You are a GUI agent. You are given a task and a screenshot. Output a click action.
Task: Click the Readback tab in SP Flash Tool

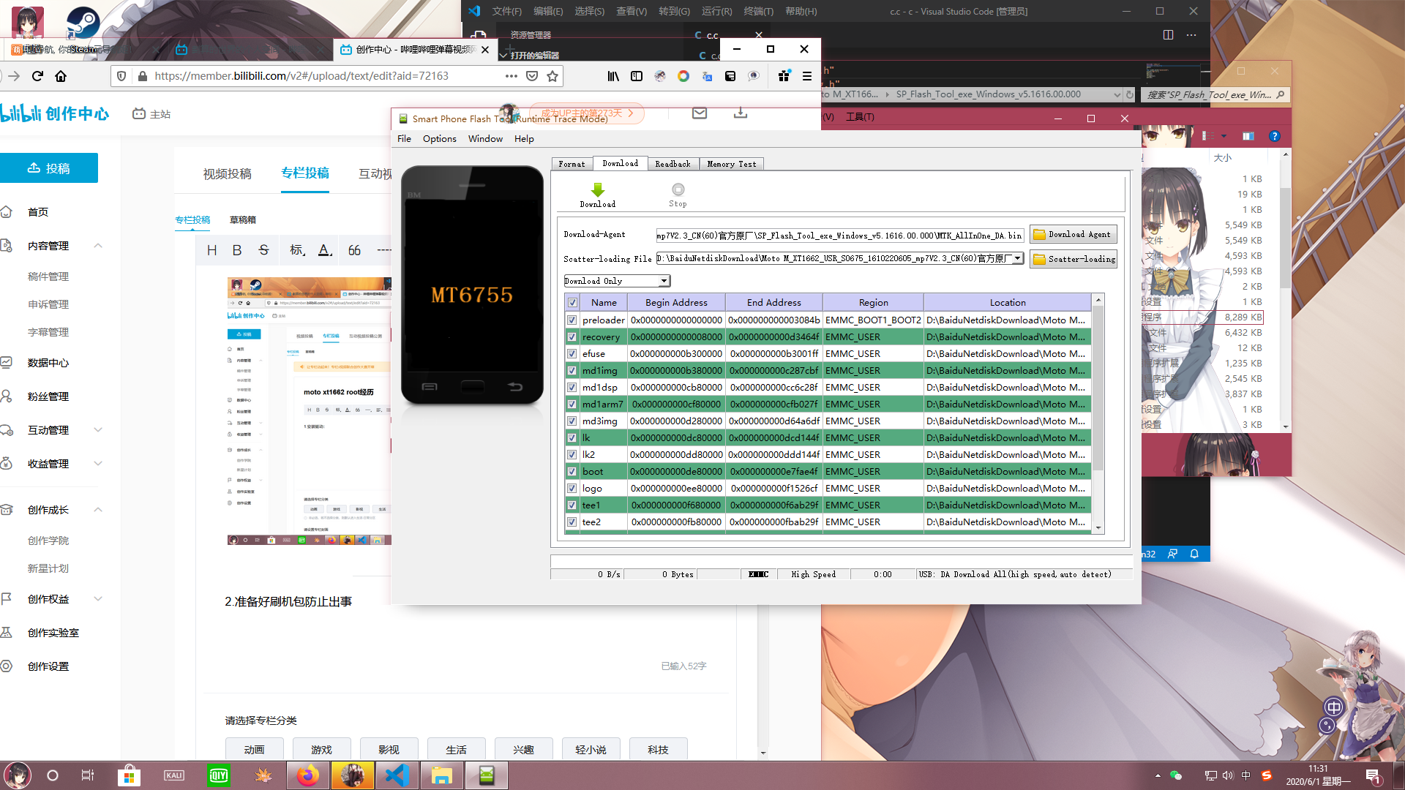[672, 163]
